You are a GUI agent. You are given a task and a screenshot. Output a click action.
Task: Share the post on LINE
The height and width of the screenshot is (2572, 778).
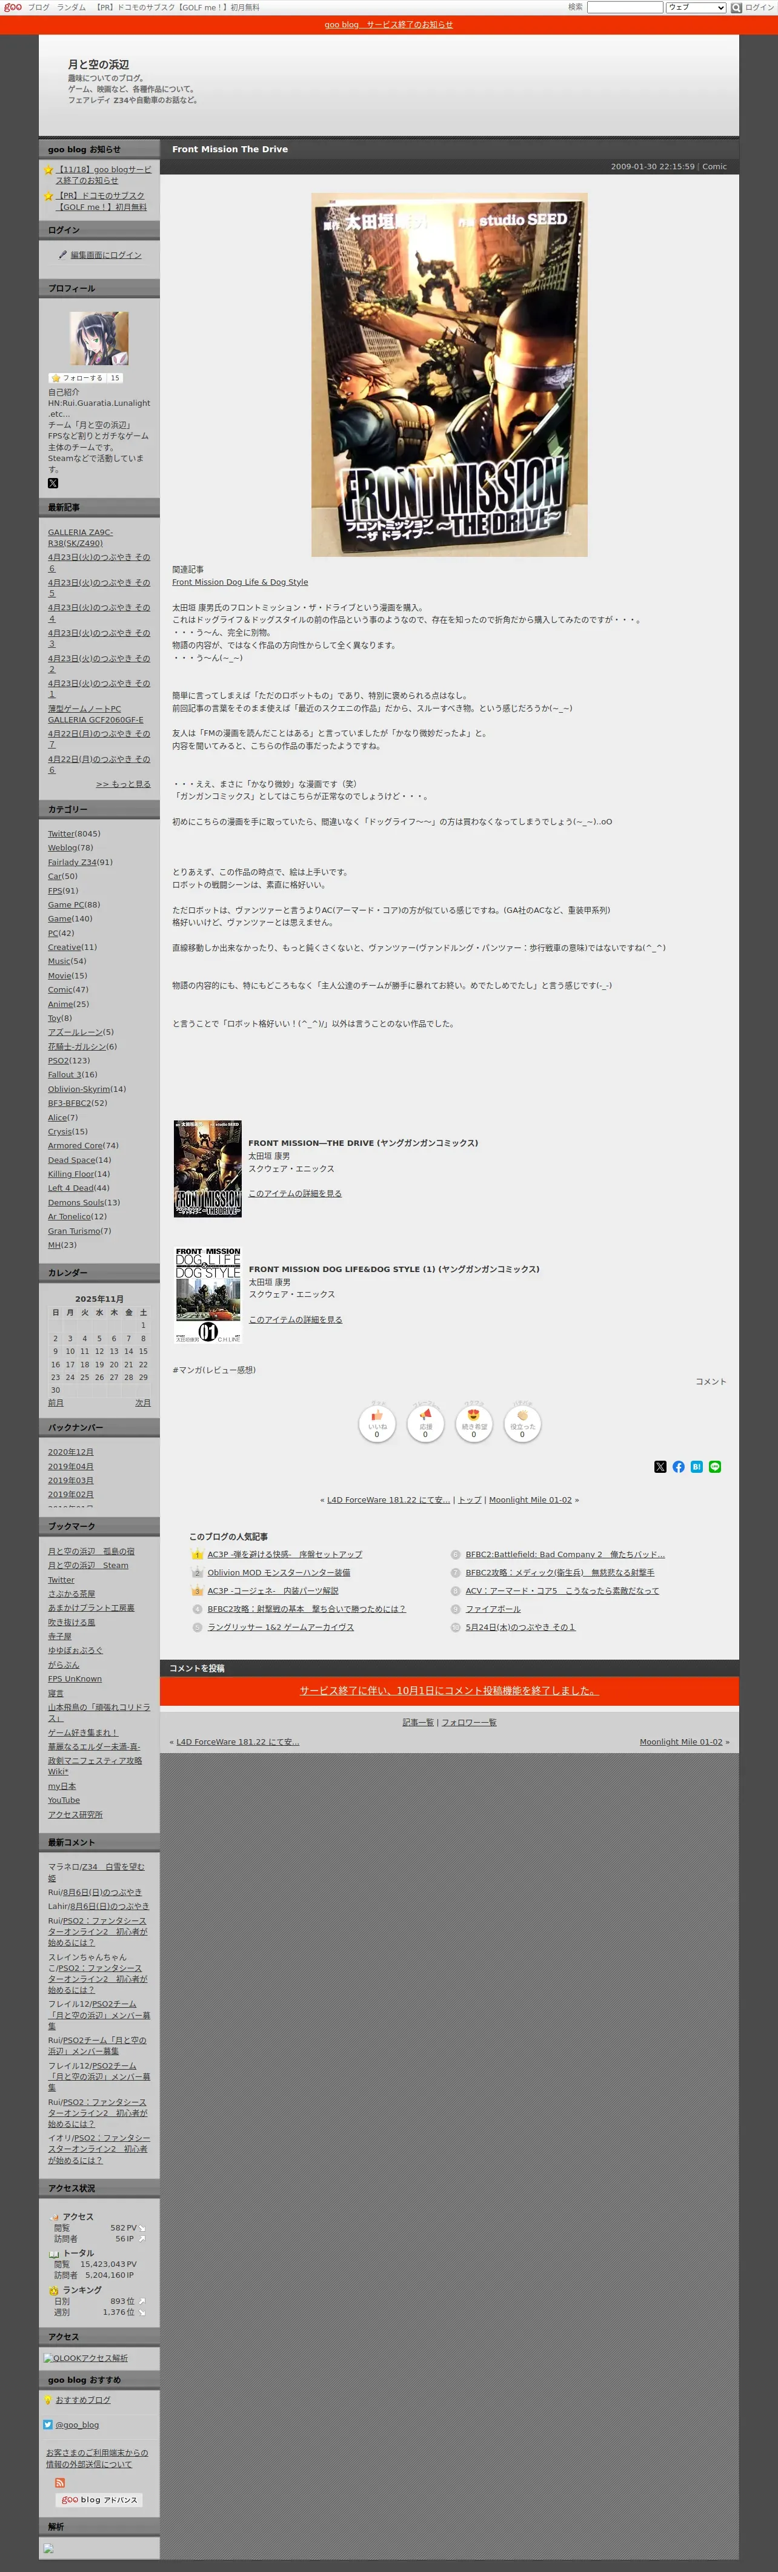714,1467
